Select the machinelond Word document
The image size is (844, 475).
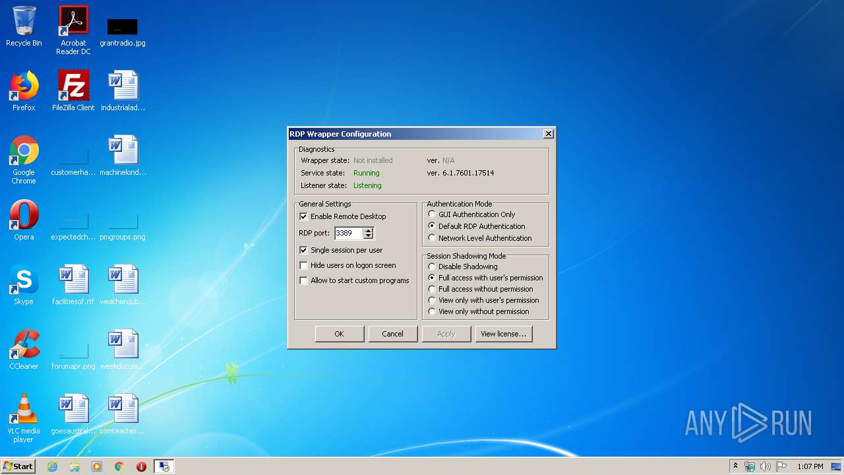[123, 156]
